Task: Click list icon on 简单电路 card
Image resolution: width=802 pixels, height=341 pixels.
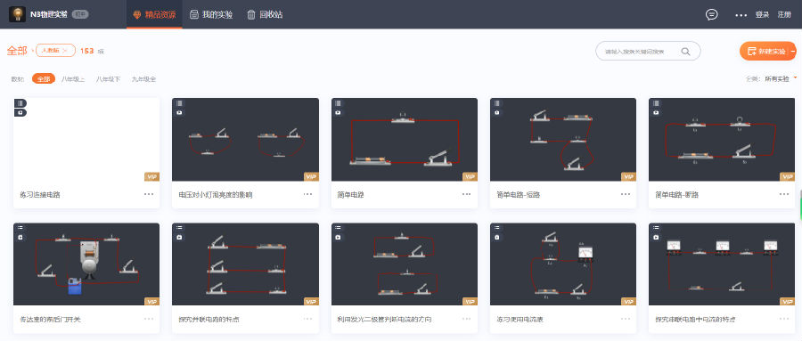Action: tap(338, 103)
